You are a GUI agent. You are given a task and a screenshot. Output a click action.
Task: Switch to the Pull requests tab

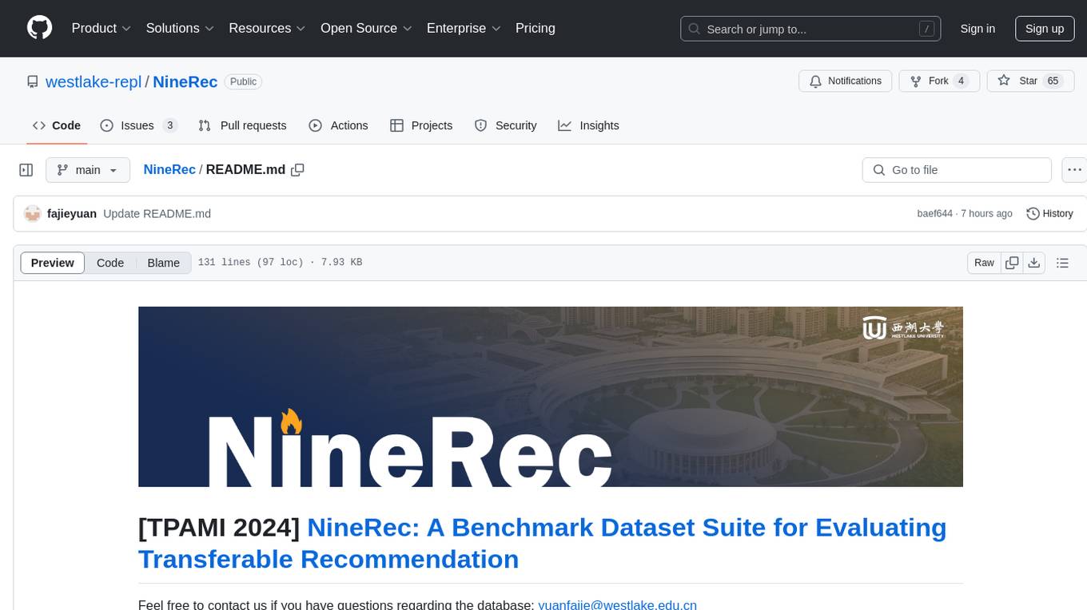[242, 125]
